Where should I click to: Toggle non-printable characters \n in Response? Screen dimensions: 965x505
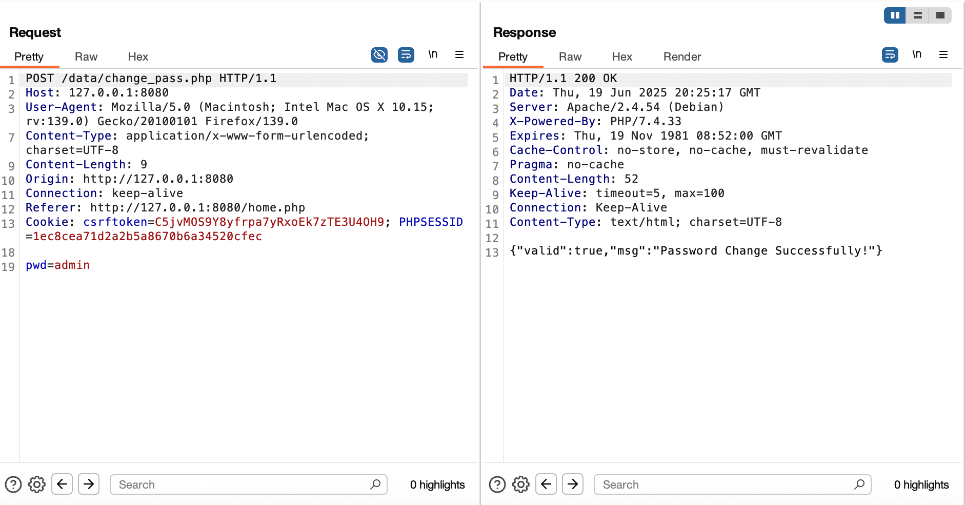pyautogui.click(x=917, y=54)
